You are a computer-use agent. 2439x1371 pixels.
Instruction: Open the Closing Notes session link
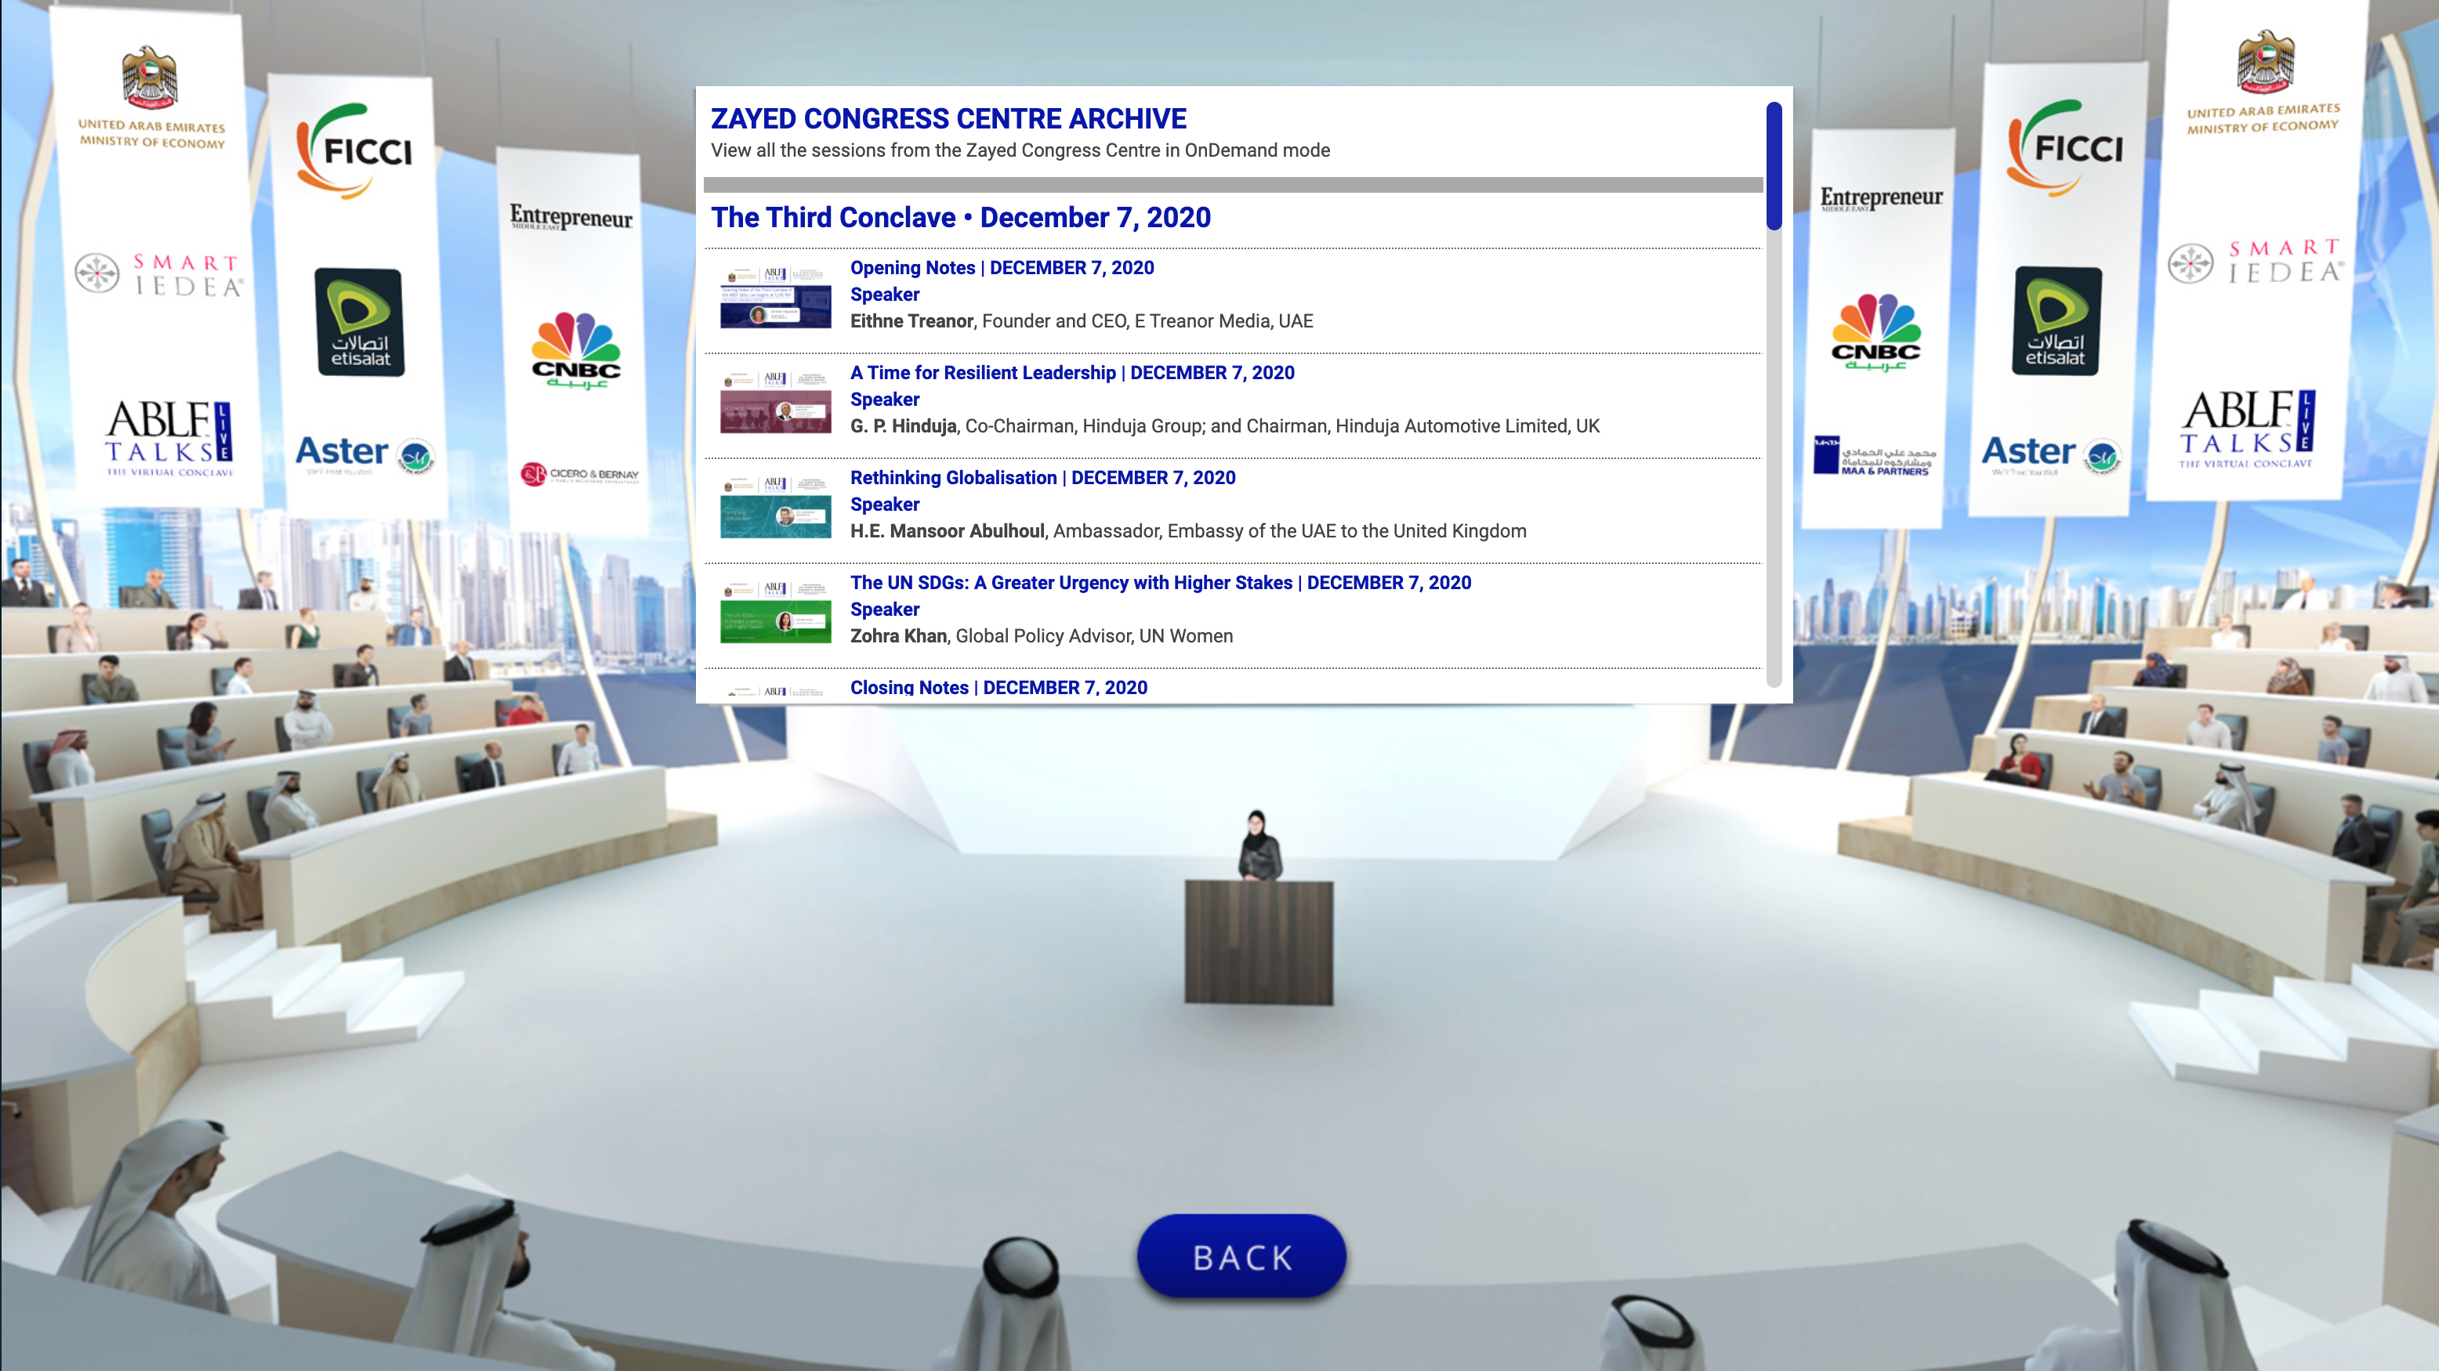[999, 687]
